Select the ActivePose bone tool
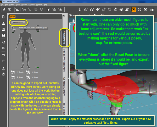 (x=110, y=9)
